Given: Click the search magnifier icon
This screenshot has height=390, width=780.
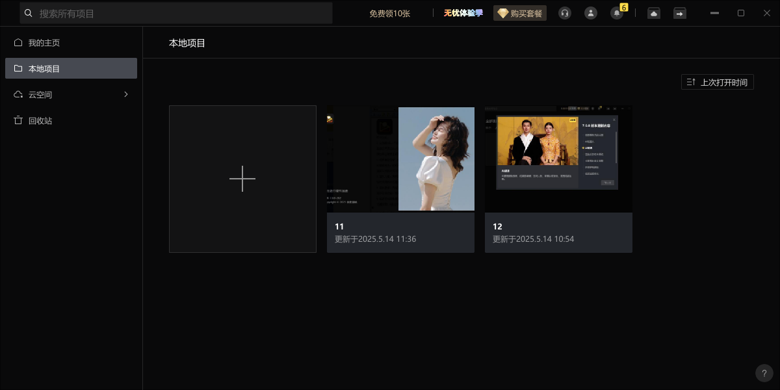Looking at the screenshot, I should 28,13.
